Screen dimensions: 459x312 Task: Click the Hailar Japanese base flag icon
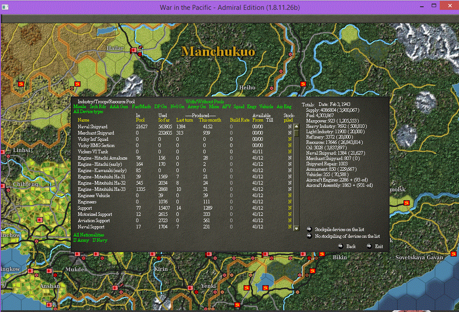click(x=134, y=50)
